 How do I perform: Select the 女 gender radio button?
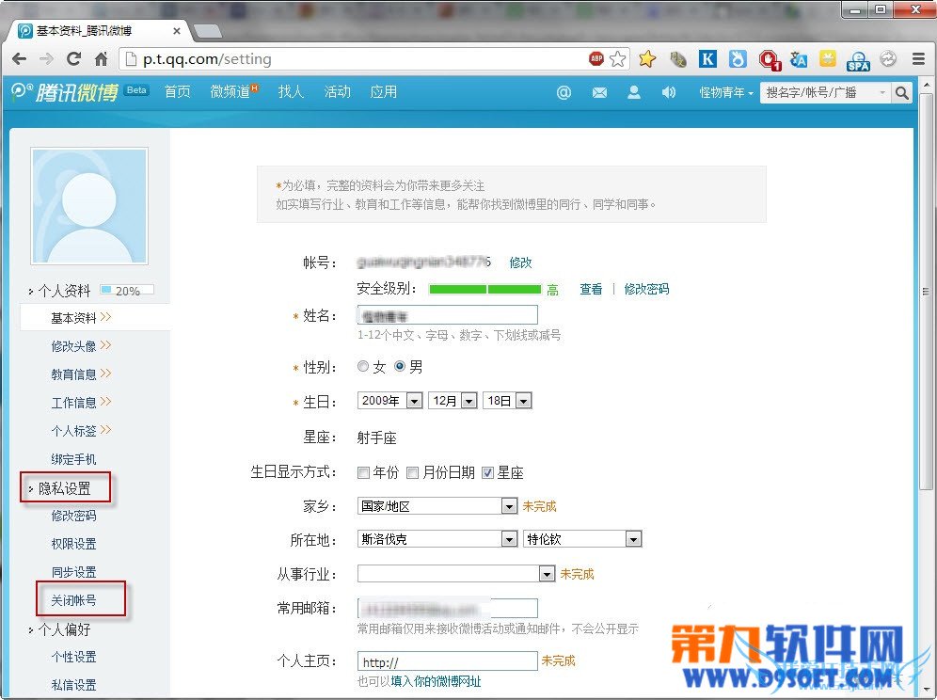pos(363,367)
